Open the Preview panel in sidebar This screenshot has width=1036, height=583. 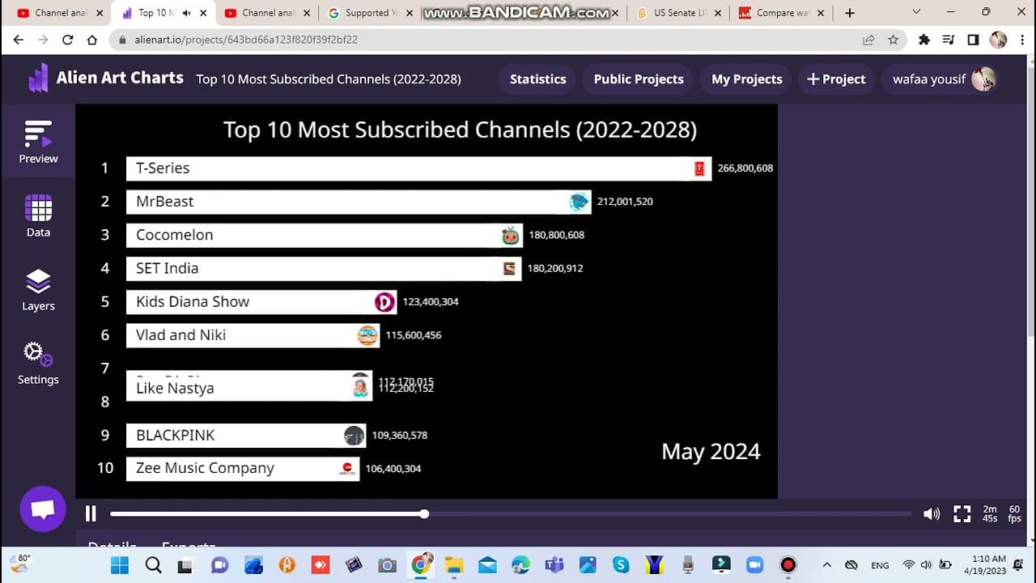point(38,142)
